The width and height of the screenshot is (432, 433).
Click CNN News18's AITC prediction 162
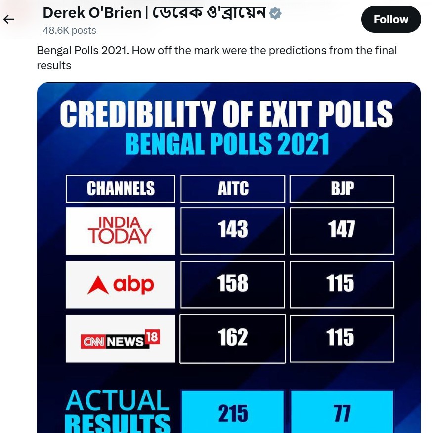[x=233, y=338]
